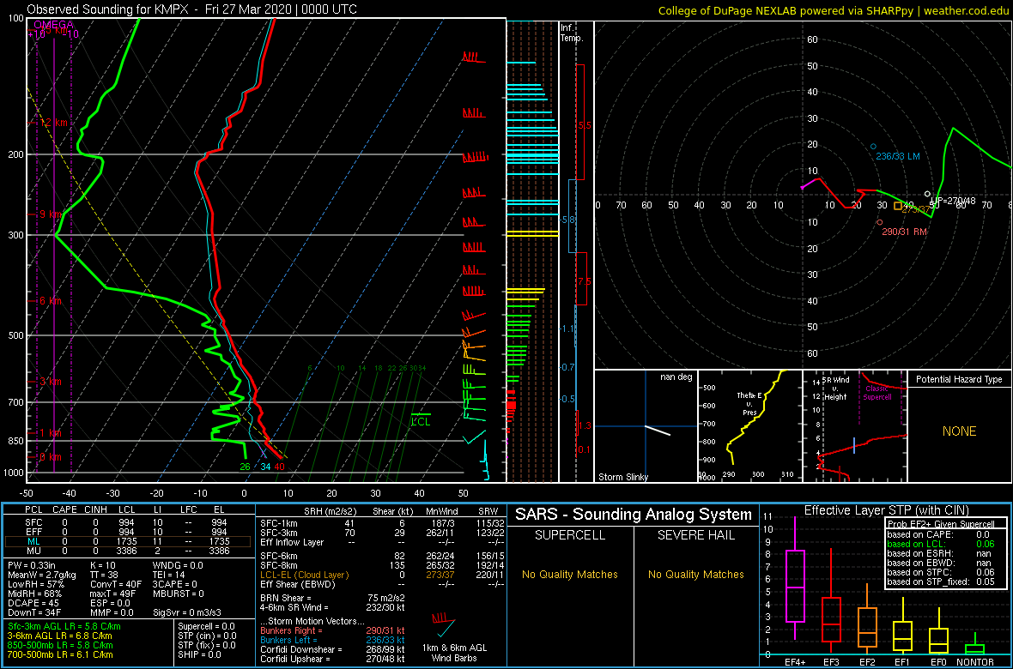Click the 290/31 RM label
1013x669 pixels.
(x=905, y=232)
